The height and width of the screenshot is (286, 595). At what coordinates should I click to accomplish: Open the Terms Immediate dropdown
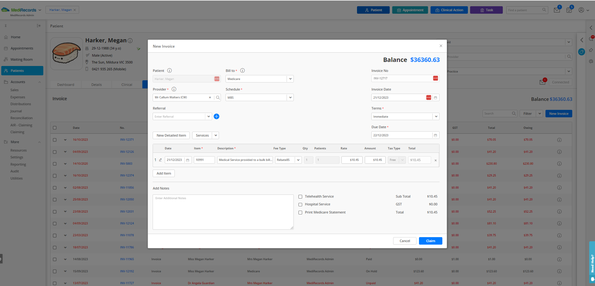click(x=436, y=117)
